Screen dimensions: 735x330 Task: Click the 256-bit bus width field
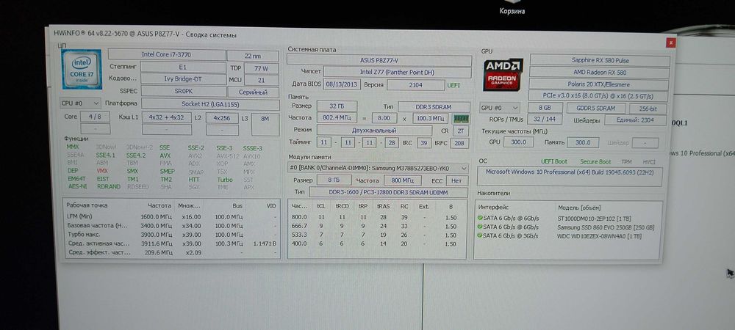click(648, 109)
